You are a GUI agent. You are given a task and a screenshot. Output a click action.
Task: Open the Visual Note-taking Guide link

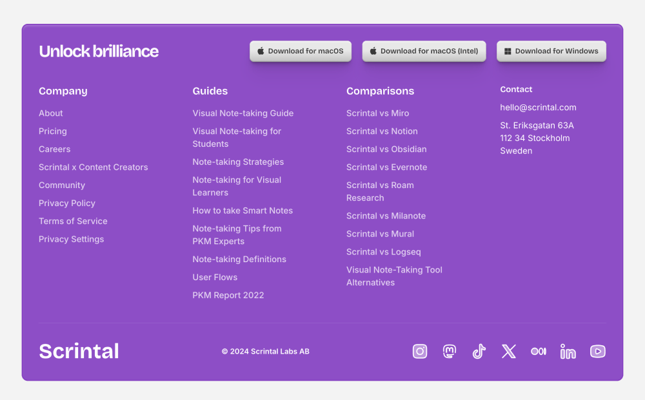(x=243, y=113)
